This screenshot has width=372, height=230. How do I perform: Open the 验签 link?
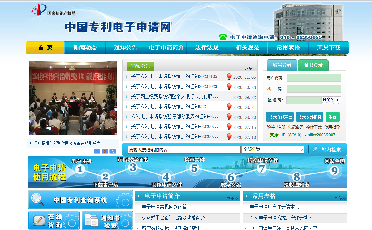point(271,127)
